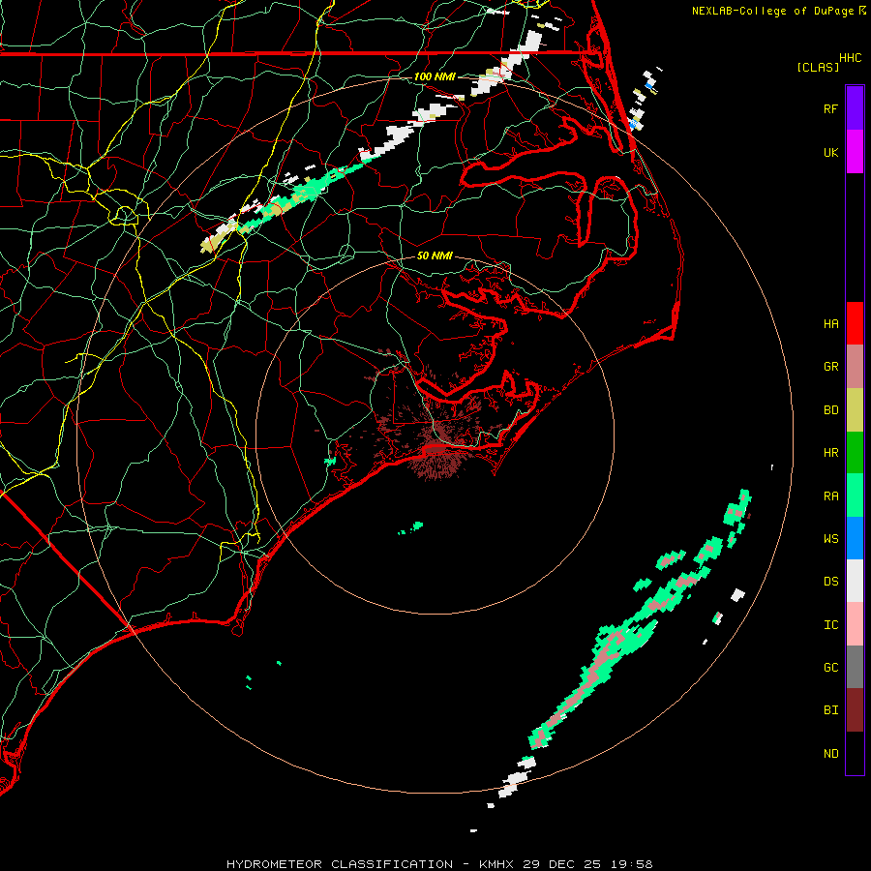Screen dimensions: 871x871
Task: Click the WS wet snow blue swatch
Action: coord(855,538)
